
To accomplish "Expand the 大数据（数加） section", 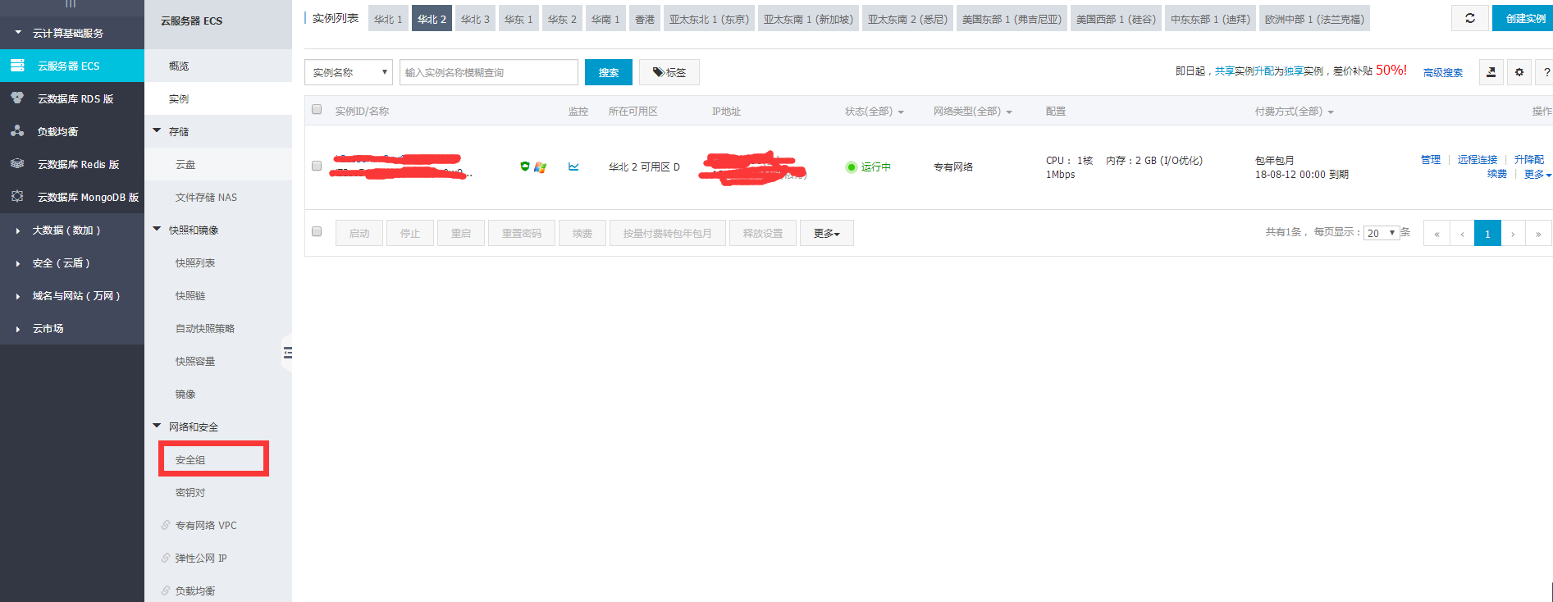I will pos(72,230).
